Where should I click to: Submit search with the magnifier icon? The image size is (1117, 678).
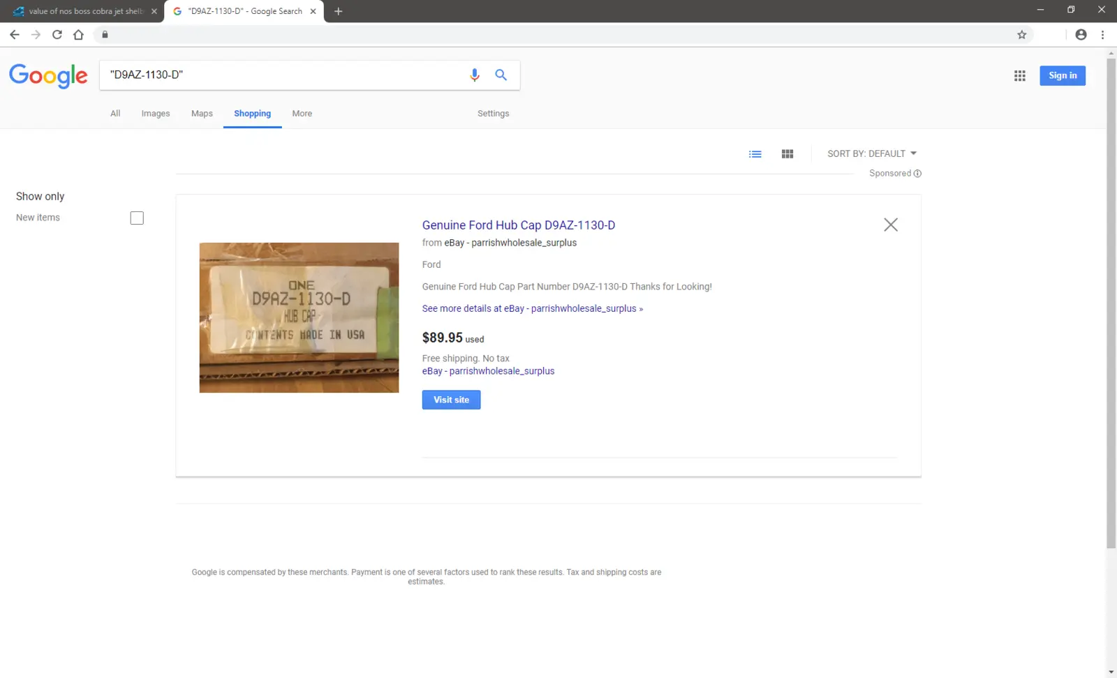coord(501,75)
